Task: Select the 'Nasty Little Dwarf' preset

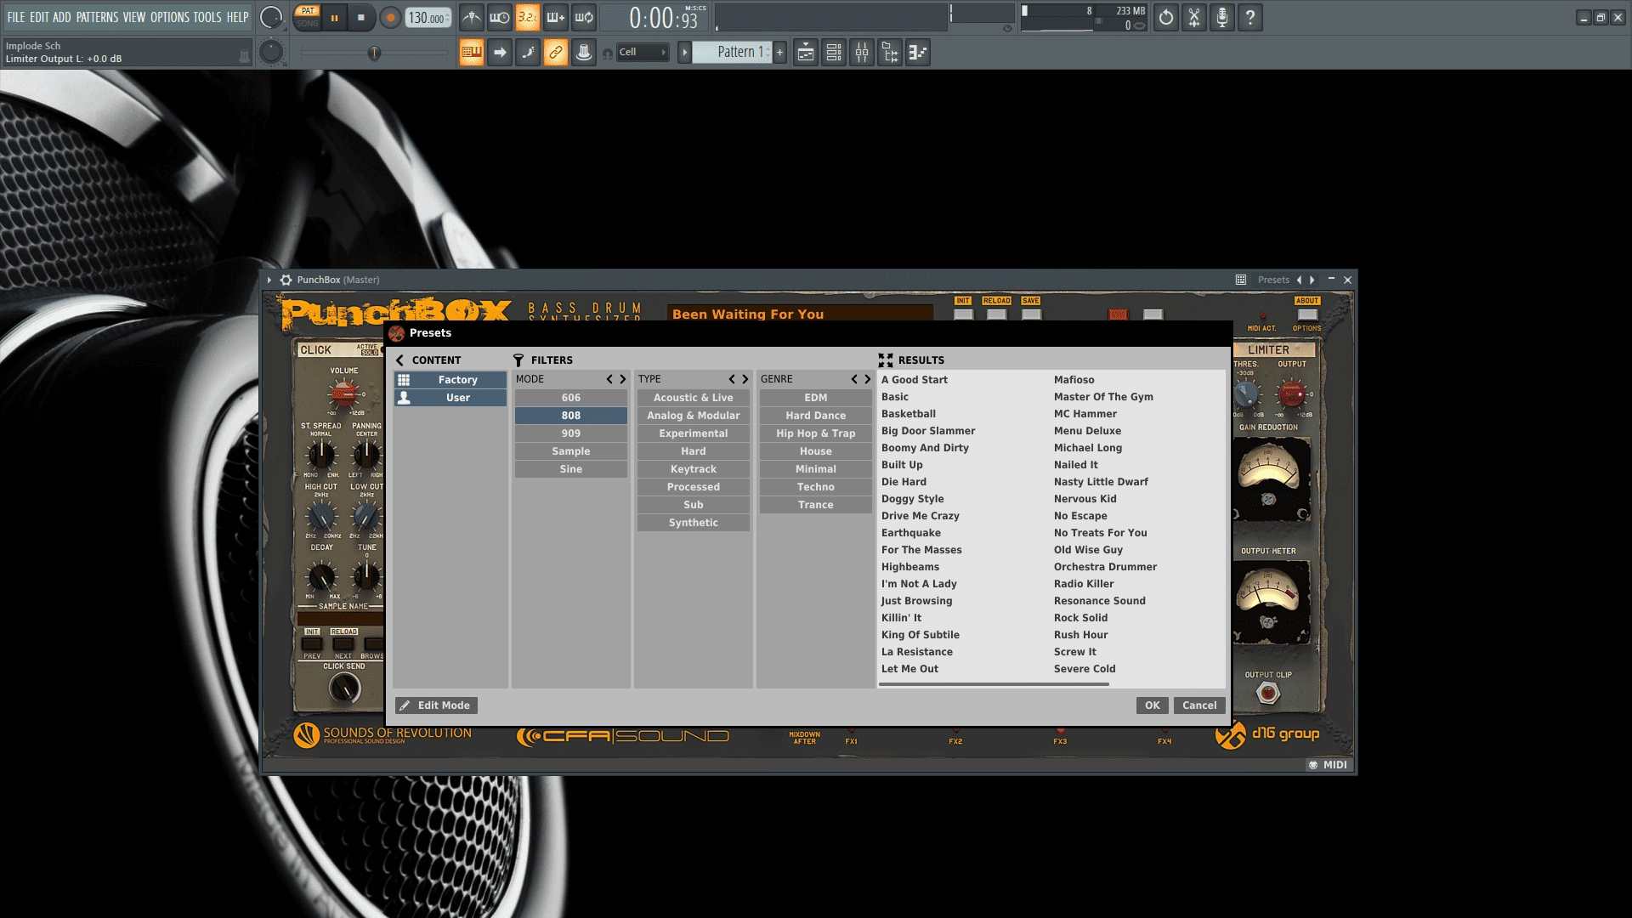Action: pyautogui.click(x=1101, y=482)
